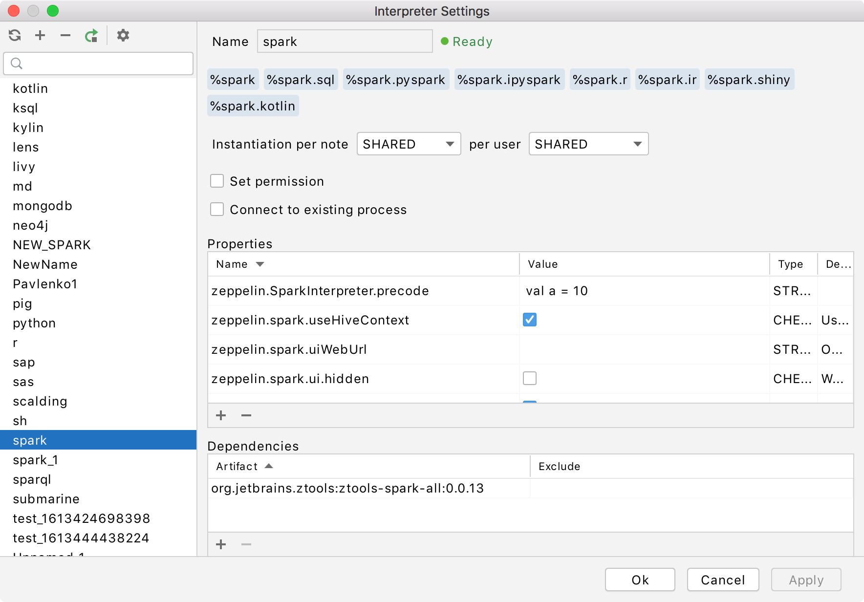Remove a property row

coord(246,415)
